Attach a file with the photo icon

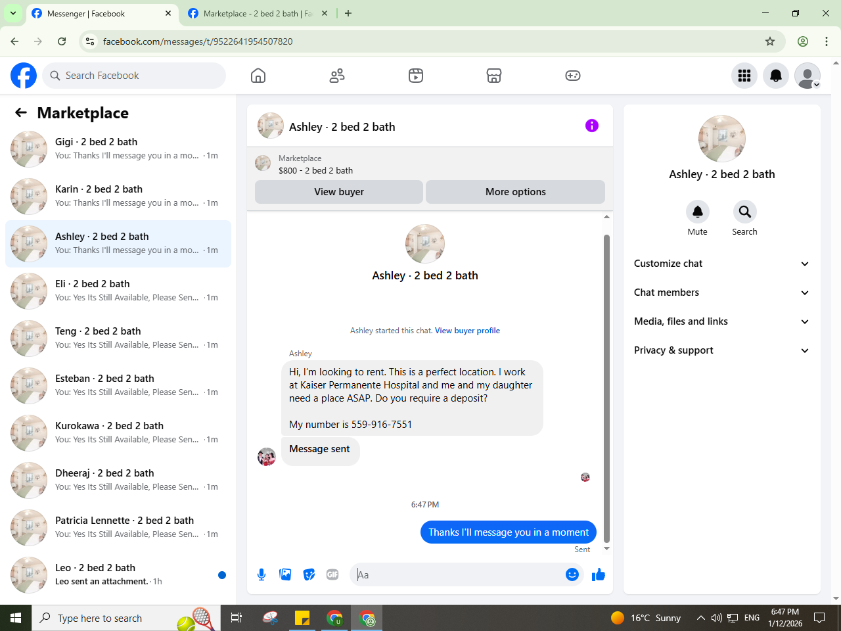pos(285,574)
